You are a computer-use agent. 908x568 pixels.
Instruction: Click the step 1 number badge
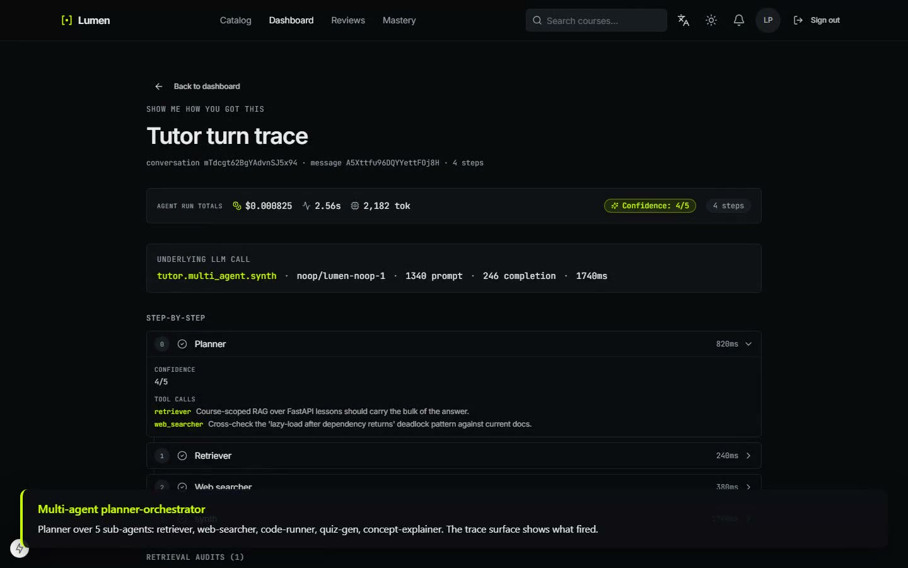[x=162, y=456]
